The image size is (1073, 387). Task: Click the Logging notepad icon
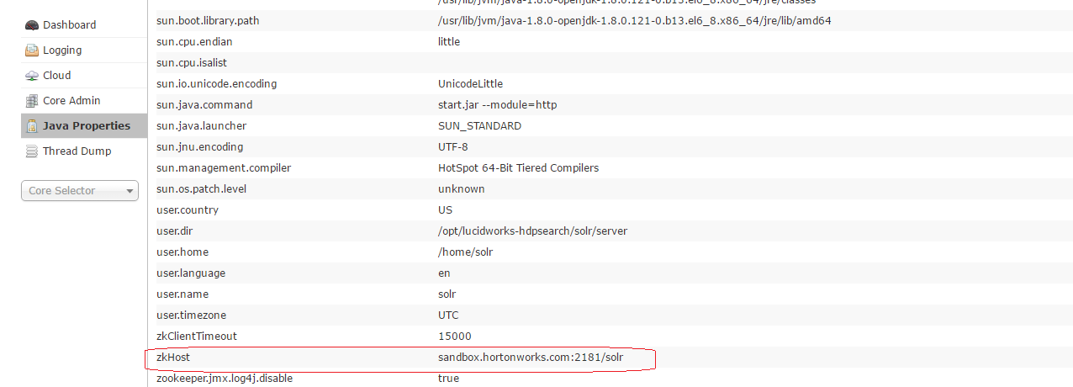[x=32, y=50]
